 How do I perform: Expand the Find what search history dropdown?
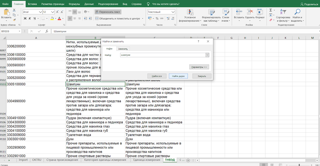(x=207, y=55)
